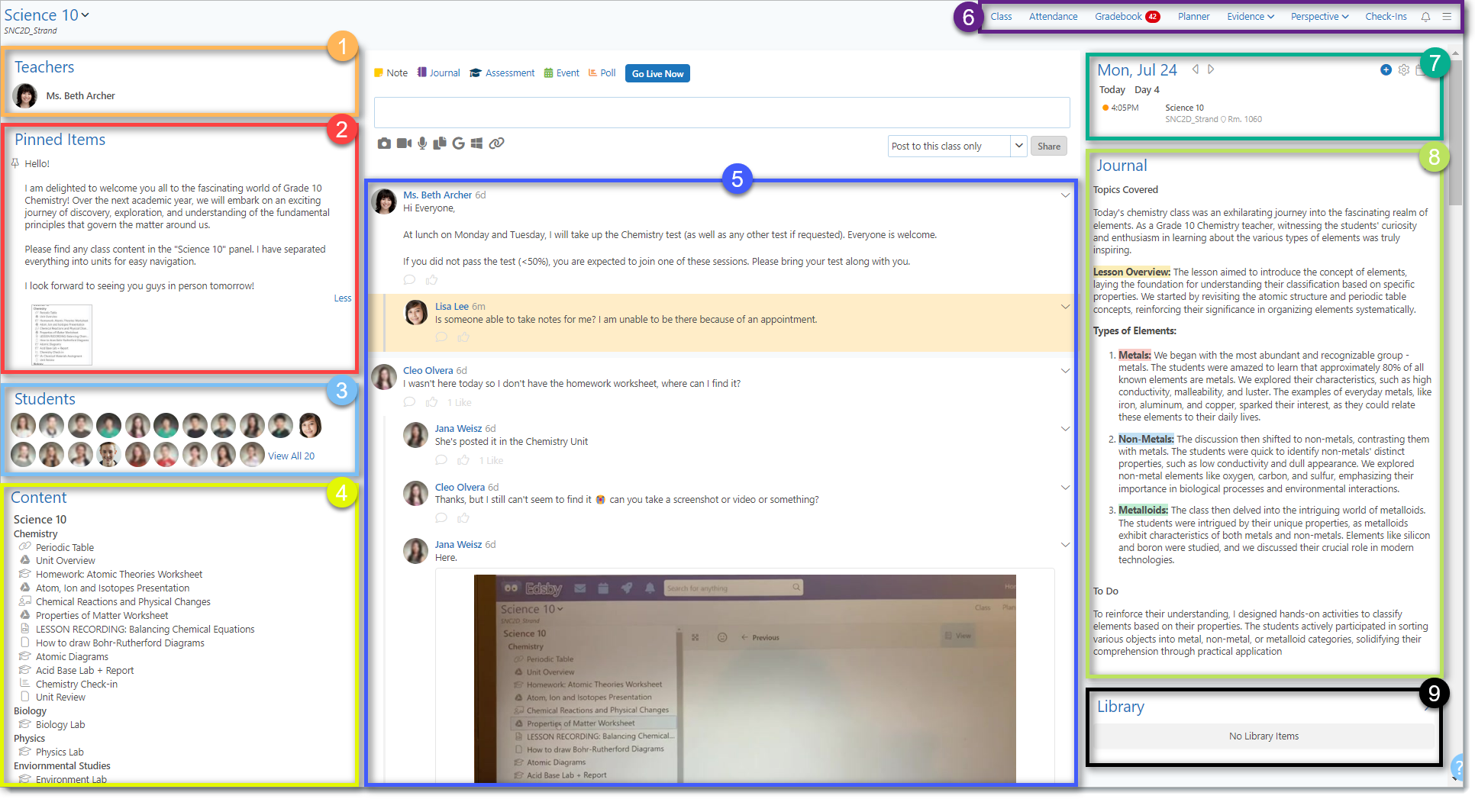
Task: Open options chevron on Lisa Lee's comment
Action: pos(1065,307)
